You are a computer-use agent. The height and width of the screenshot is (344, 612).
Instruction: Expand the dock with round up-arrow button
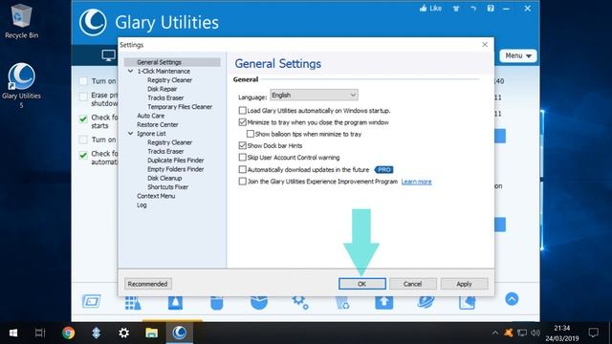tap(512, 299)
